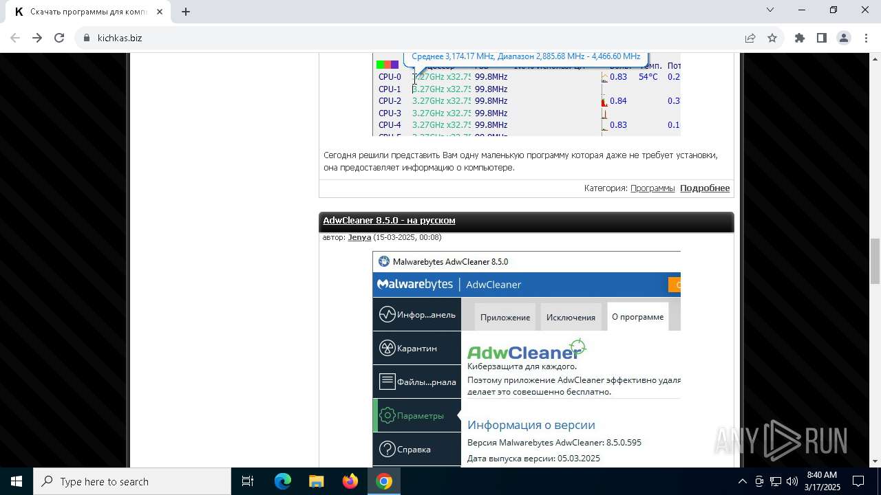Open Chrome profile avatar
The width and height of the screenshot is (881, 495).
tap(844, 38)
